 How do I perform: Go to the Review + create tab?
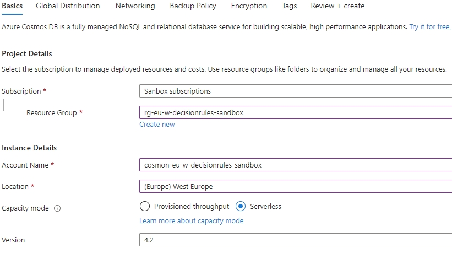(337, 6)
